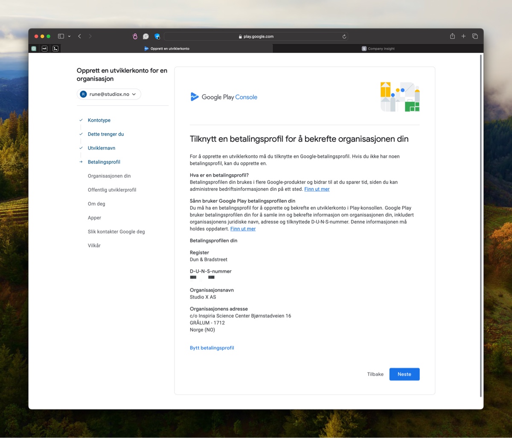Click the Norge (NO) country line

(x=202, y=330)
